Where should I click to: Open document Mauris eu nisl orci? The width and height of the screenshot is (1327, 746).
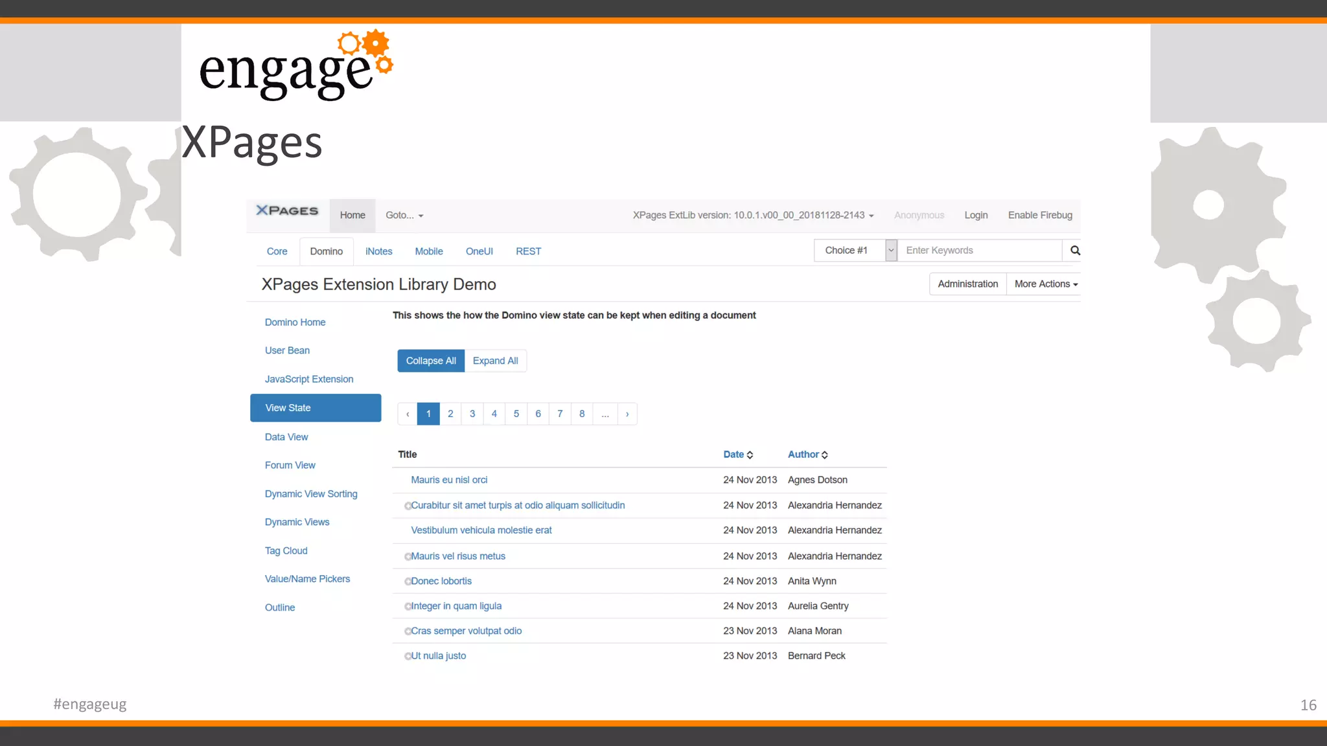(x=449, y=480)
